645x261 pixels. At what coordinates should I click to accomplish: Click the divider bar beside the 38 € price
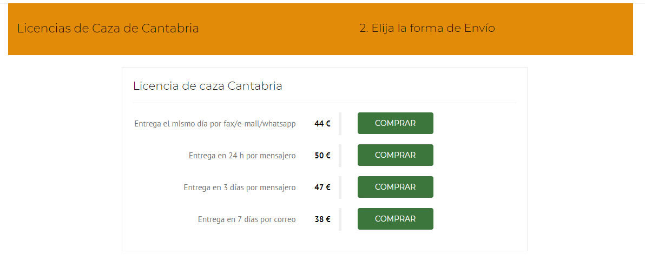[x=340, y=219]
